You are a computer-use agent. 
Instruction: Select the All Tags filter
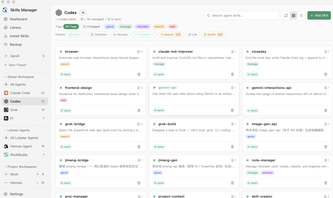pyautogui.click(x=71, y=27)
